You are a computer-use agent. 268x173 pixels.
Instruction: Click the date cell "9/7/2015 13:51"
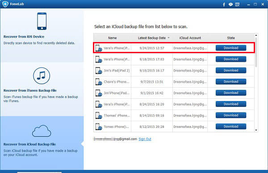point(152,82)
